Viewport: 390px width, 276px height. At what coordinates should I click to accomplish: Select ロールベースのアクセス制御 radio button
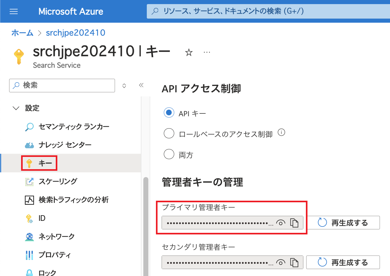(169, 134)
